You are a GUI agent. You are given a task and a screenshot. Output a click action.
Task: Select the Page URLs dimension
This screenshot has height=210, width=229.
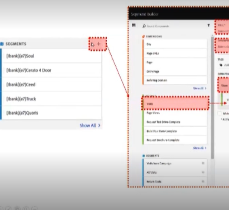[175, 53]
